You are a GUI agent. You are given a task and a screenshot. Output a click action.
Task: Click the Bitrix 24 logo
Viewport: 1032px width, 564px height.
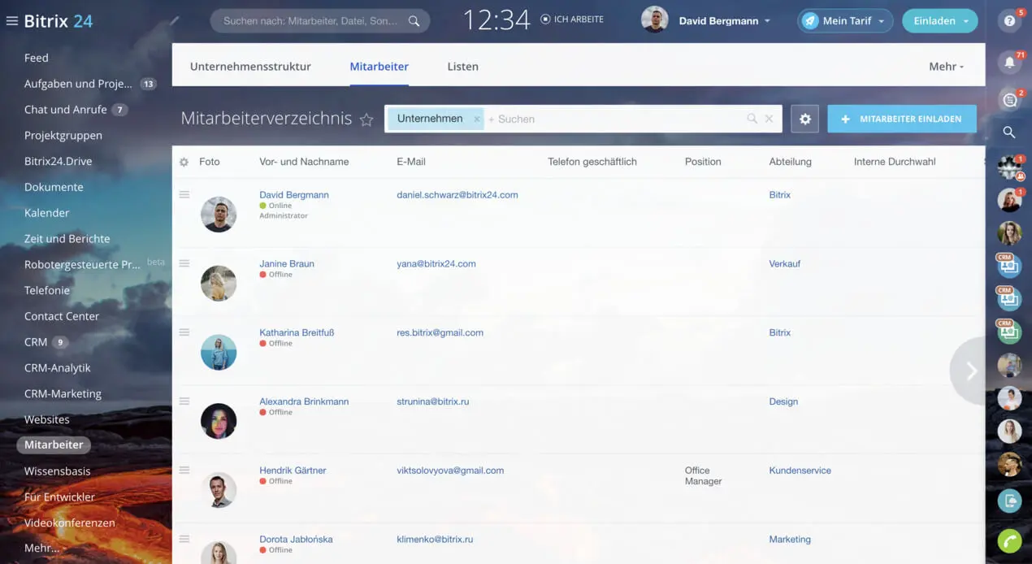(59, 21)
